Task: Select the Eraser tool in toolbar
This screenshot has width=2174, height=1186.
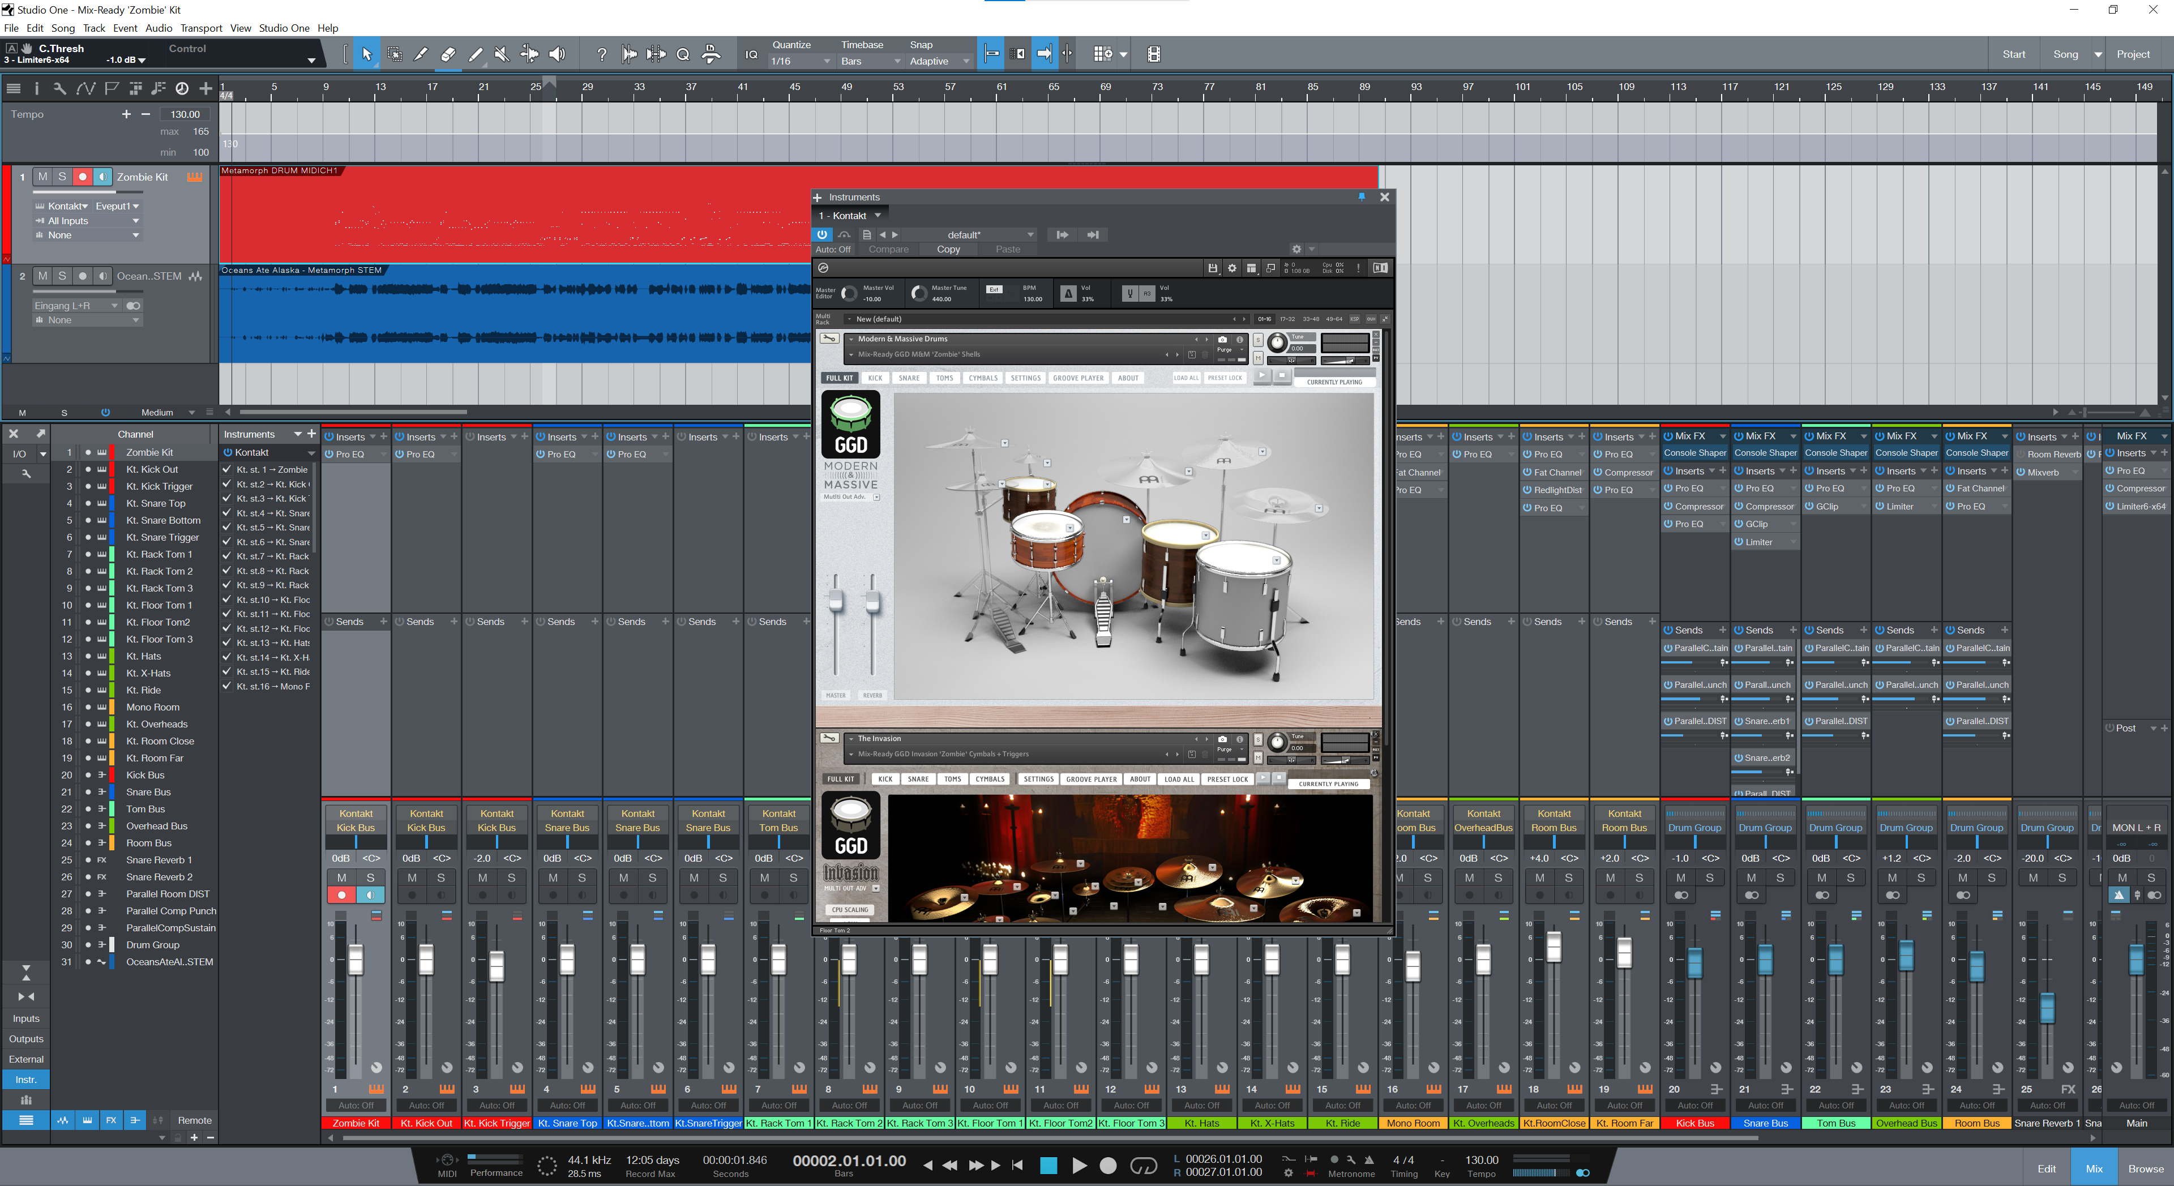Action: pyautogui.click(x=448, y=54)
